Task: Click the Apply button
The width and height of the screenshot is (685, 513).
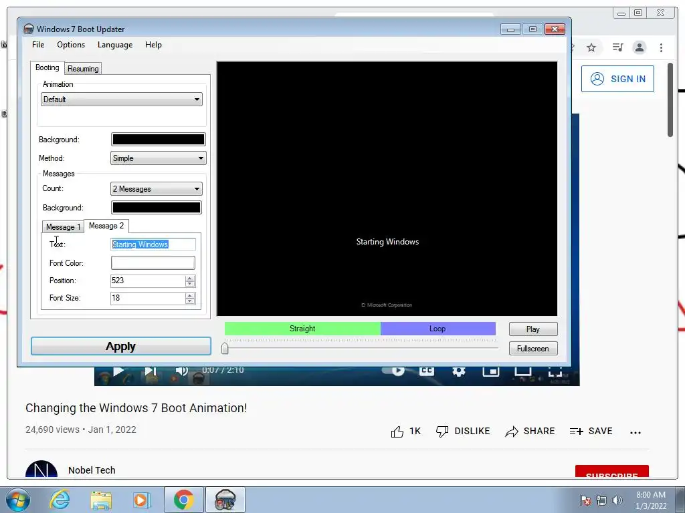Action: pos(121,347)
